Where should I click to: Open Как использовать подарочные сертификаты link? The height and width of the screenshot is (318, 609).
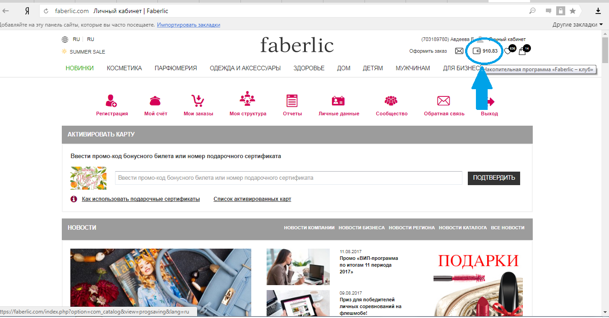141,199
